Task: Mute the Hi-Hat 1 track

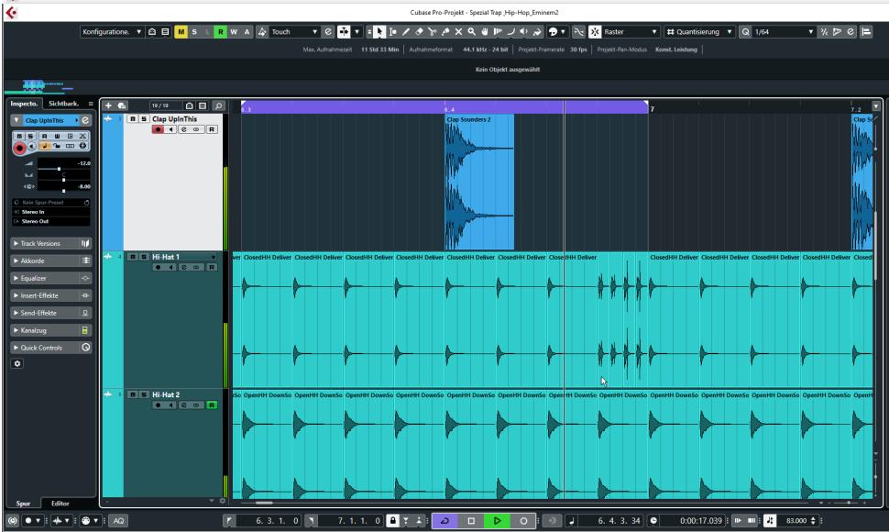Action: pos(132,257)
